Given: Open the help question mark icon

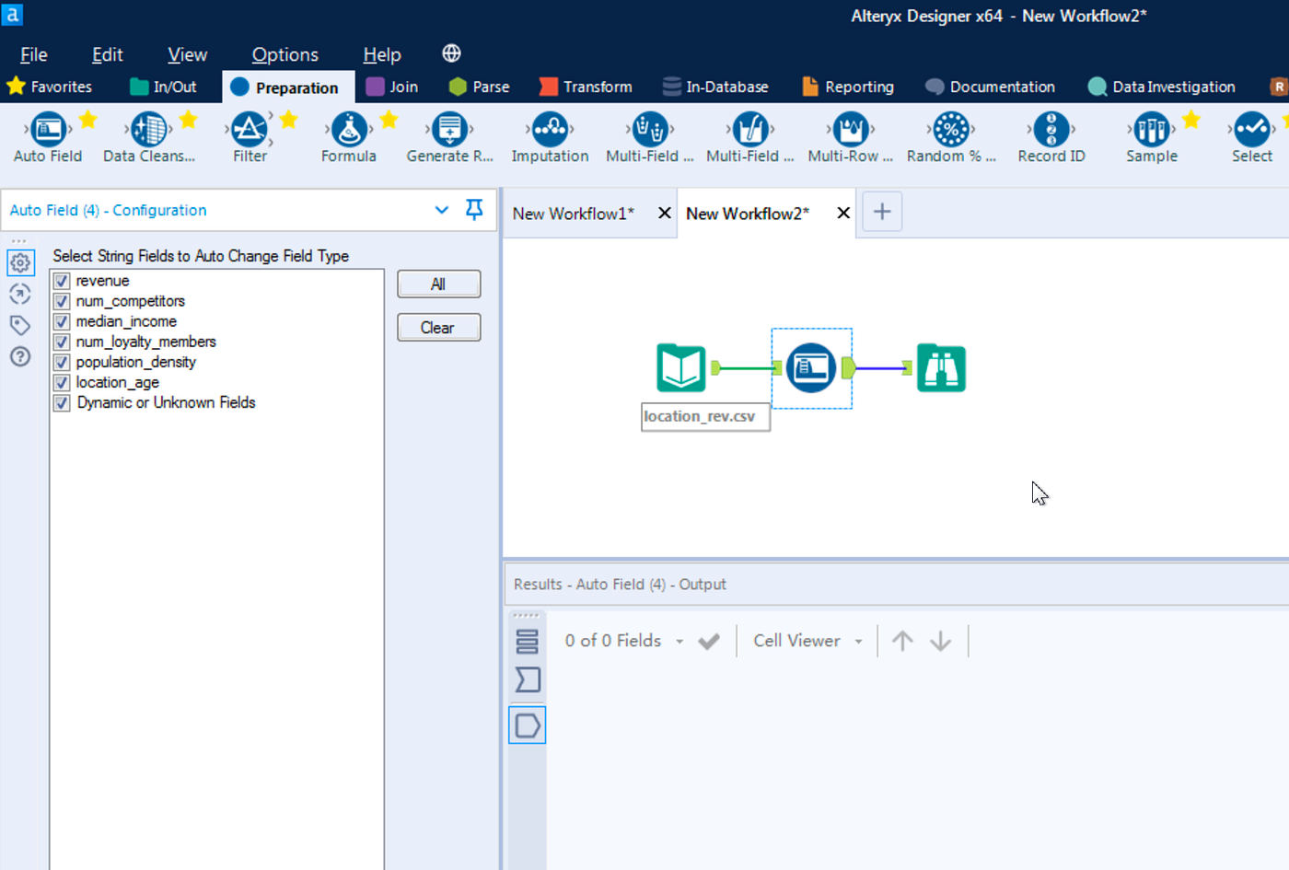Looking at the screenshot, I should [x=20, y=356].
